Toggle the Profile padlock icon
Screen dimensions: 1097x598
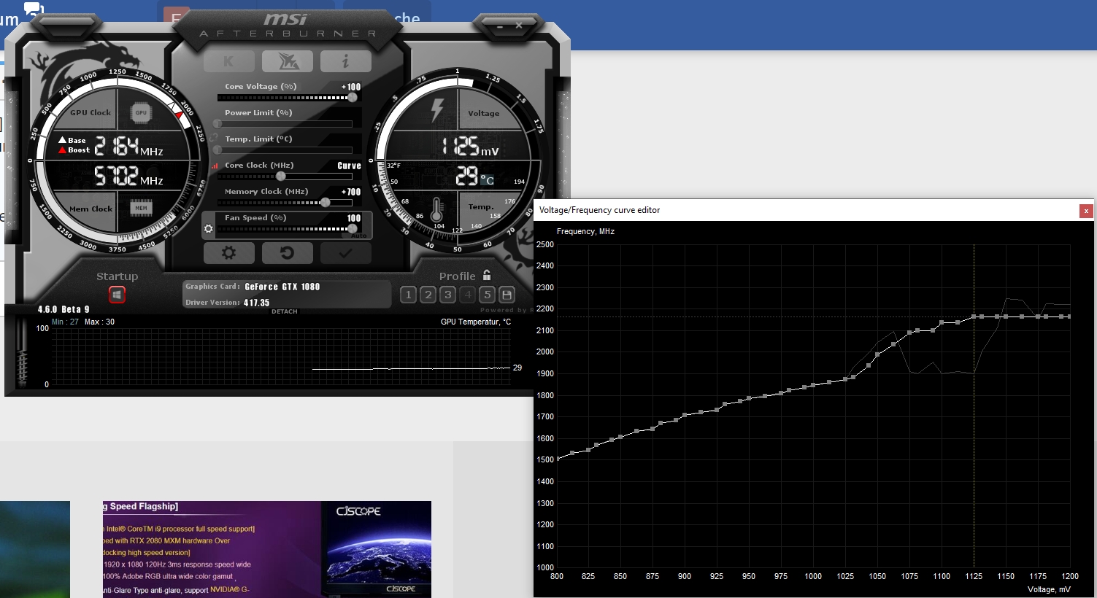[487, 275]
